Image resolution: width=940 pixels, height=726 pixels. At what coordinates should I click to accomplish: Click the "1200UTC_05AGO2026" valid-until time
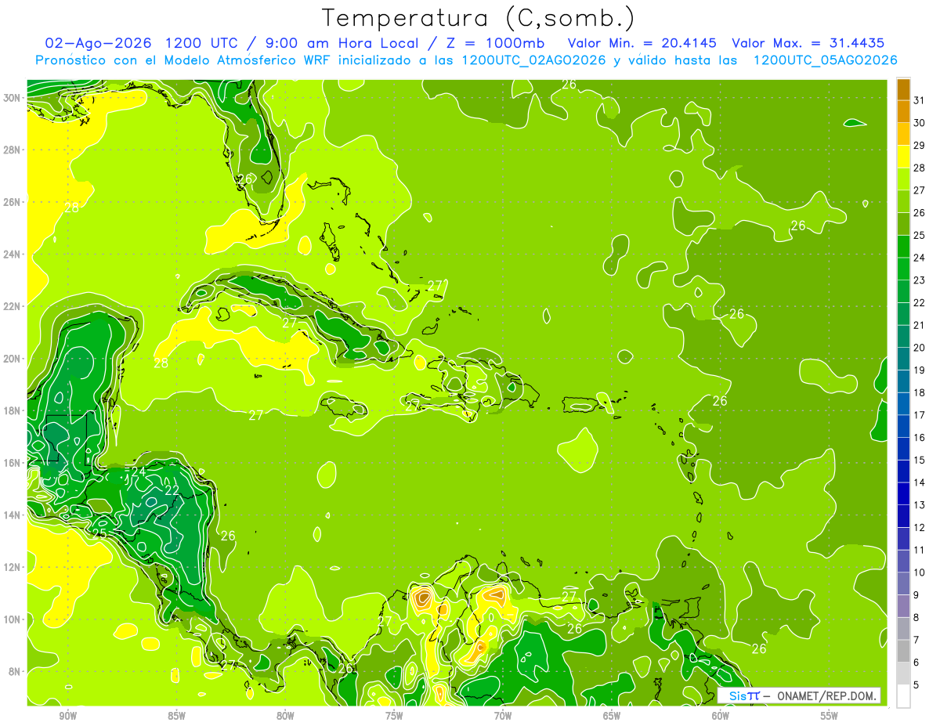coord(825,60)
